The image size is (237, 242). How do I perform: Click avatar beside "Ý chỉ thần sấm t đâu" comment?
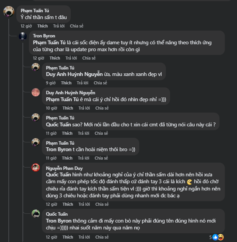coord(9,11)
